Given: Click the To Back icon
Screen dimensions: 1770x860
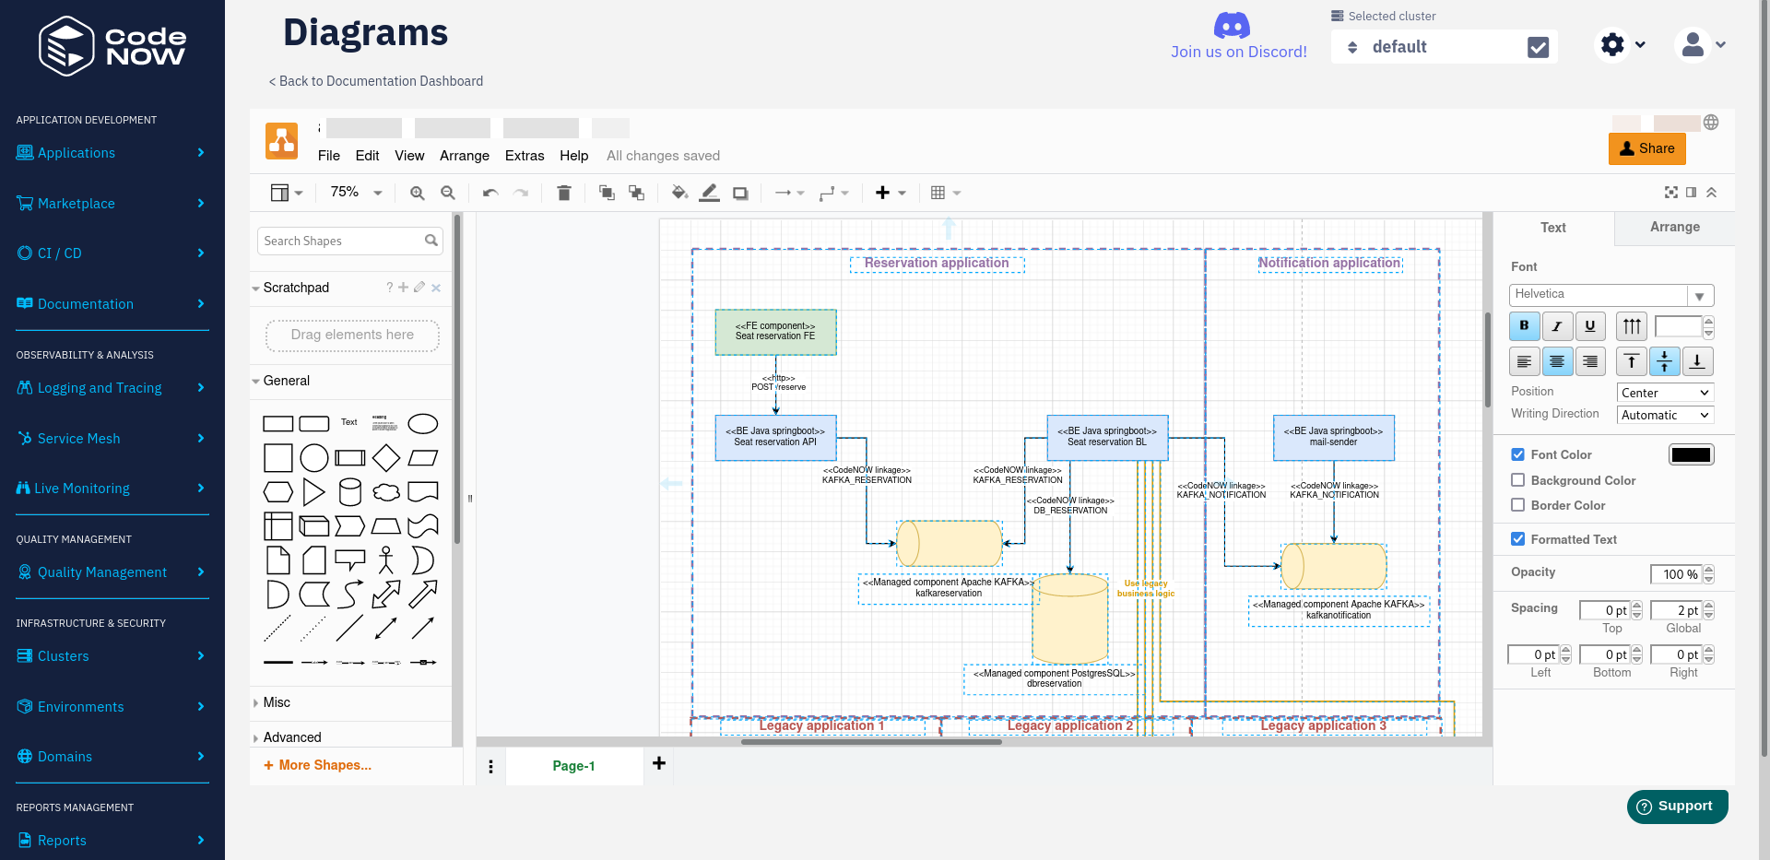Looking at the screenshot, I should (636, 193).
